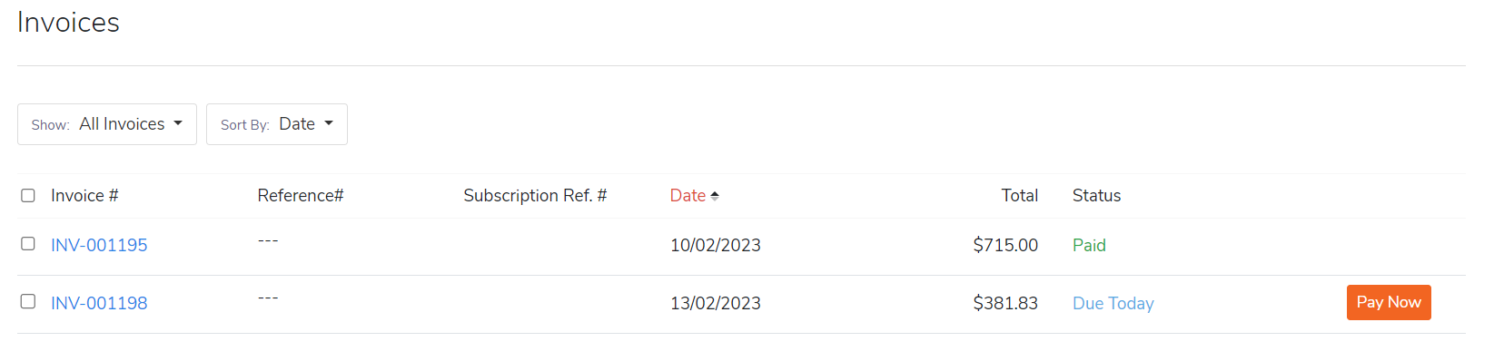This screenshot has width=1494, height=361.
Task: Click the Total column header
Action: coord(1020,195)
